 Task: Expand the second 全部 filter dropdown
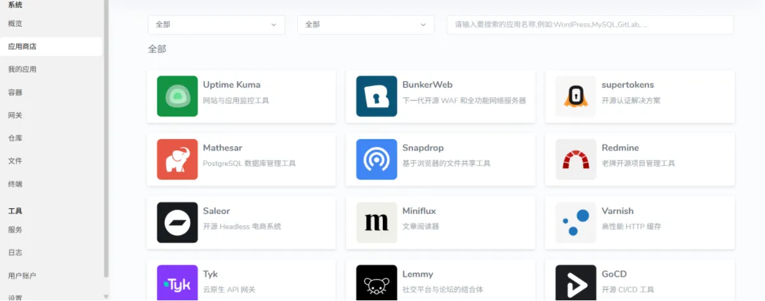[x=366, y=25]
